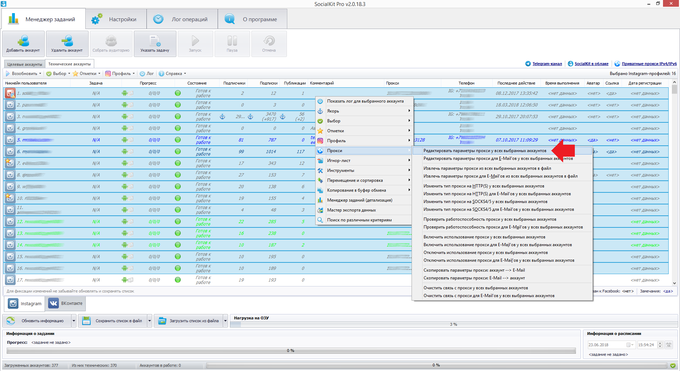The image size is (680, 371).
Task: Click the Add account button
Action: [23, 44]
